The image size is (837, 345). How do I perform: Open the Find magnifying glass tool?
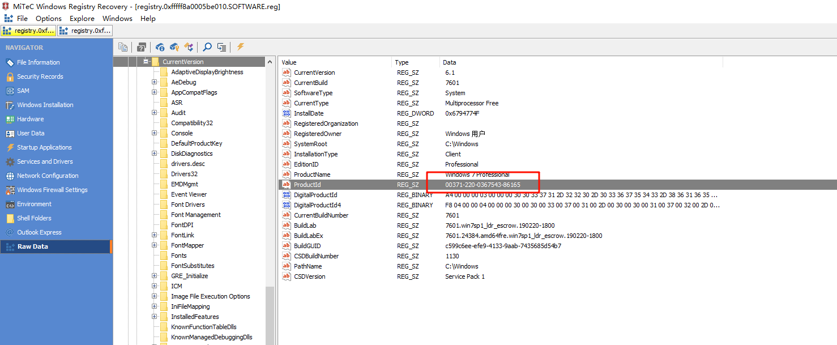[207, 47]
